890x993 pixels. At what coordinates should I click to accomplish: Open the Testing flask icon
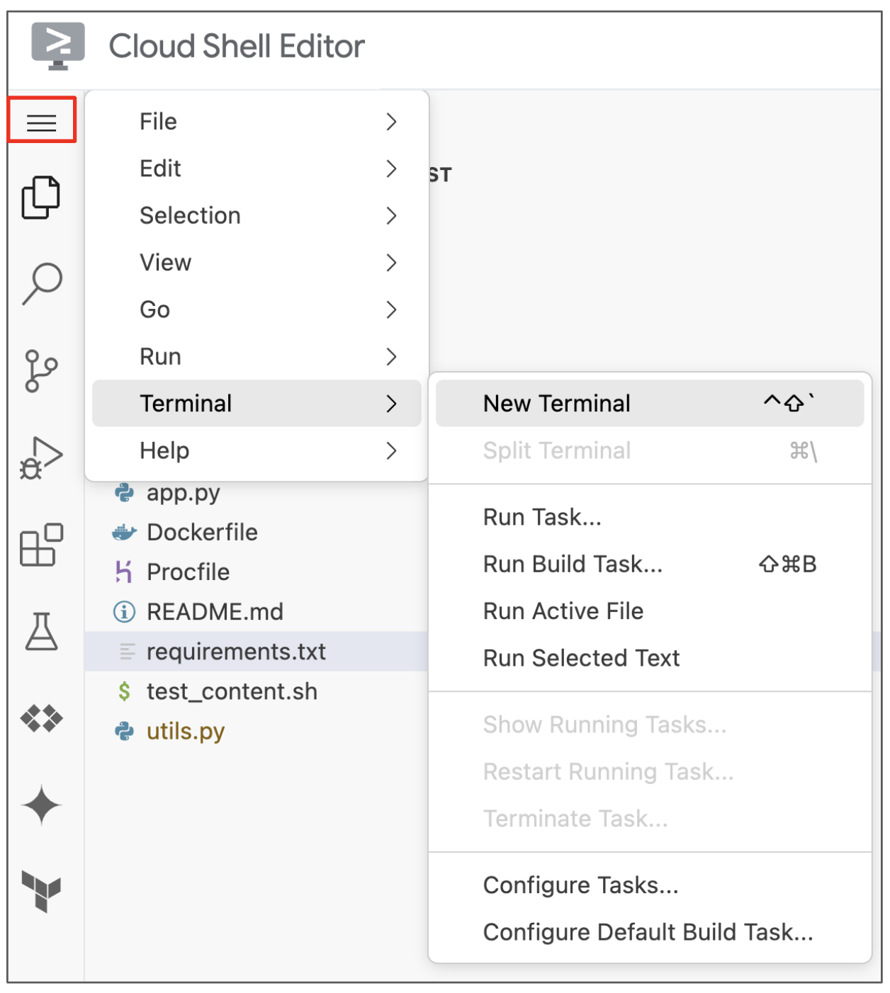point(41,632)
